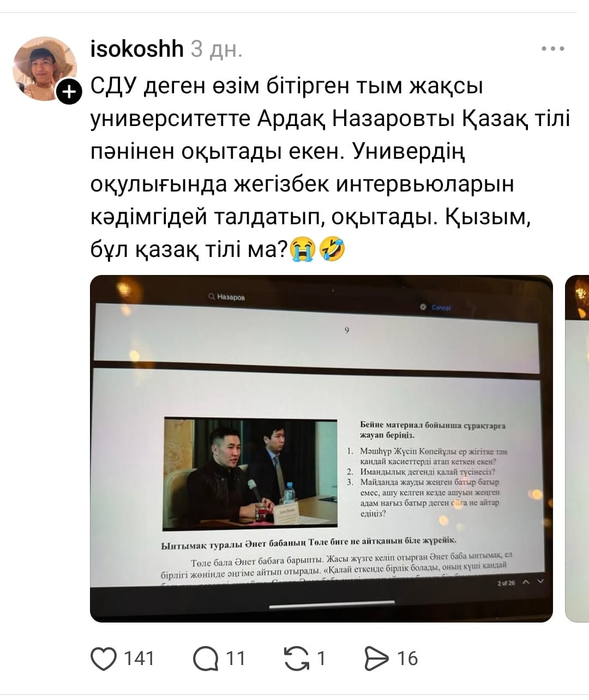The width and height of the screenshot is (589, 700).
Task: Tap the 16 shares count
Action: 407,659
